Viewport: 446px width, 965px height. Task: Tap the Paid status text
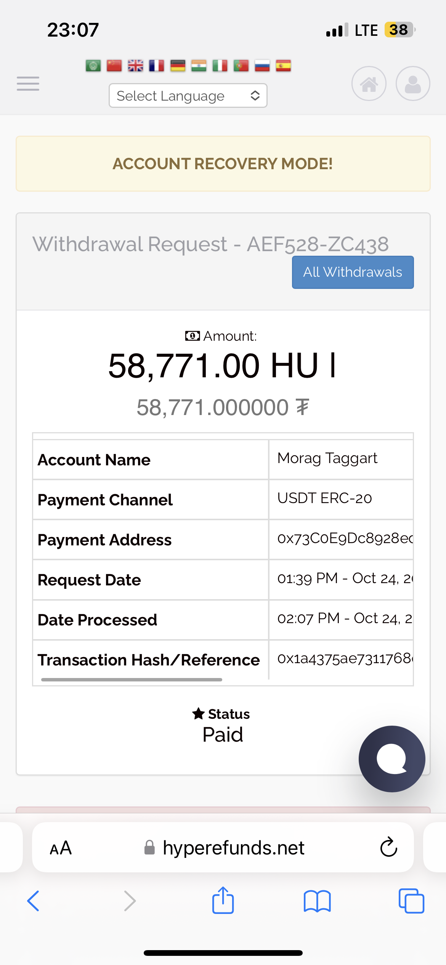pos(223,734)
